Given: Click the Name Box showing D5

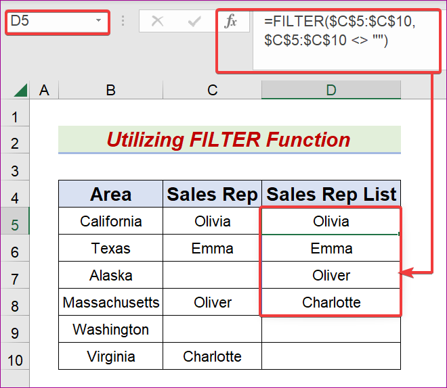Looking at the screenshot, I should point(47,21).
